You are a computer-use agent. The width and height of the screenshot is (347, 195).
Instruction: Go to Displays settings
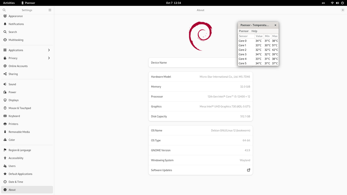pyautogui.click(x=14, y=100)
